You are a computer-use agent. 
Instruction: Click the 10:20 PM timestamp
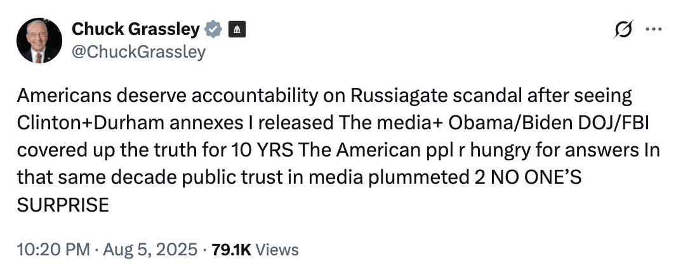point(53,250)
